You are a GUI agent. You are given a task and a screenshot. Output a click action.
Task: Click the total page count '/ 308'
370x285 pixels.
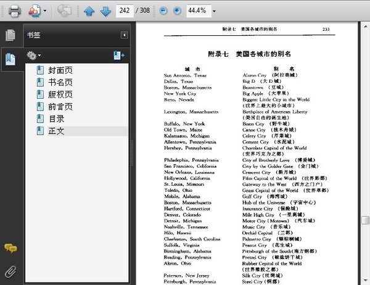pos(143,10)
